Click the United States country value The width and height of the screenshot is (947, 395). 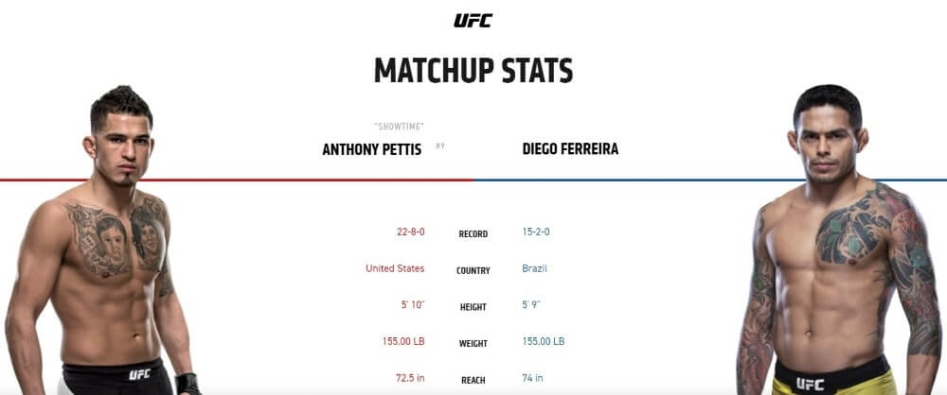(395, 268)
